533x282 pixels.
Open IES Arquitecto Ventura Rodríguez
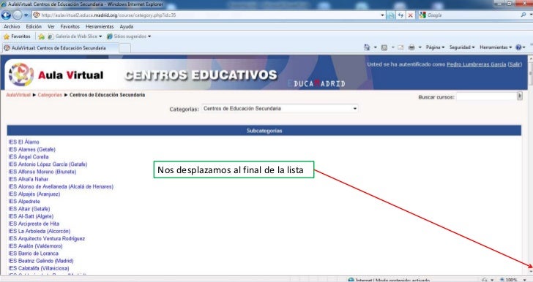click(47, 239)
